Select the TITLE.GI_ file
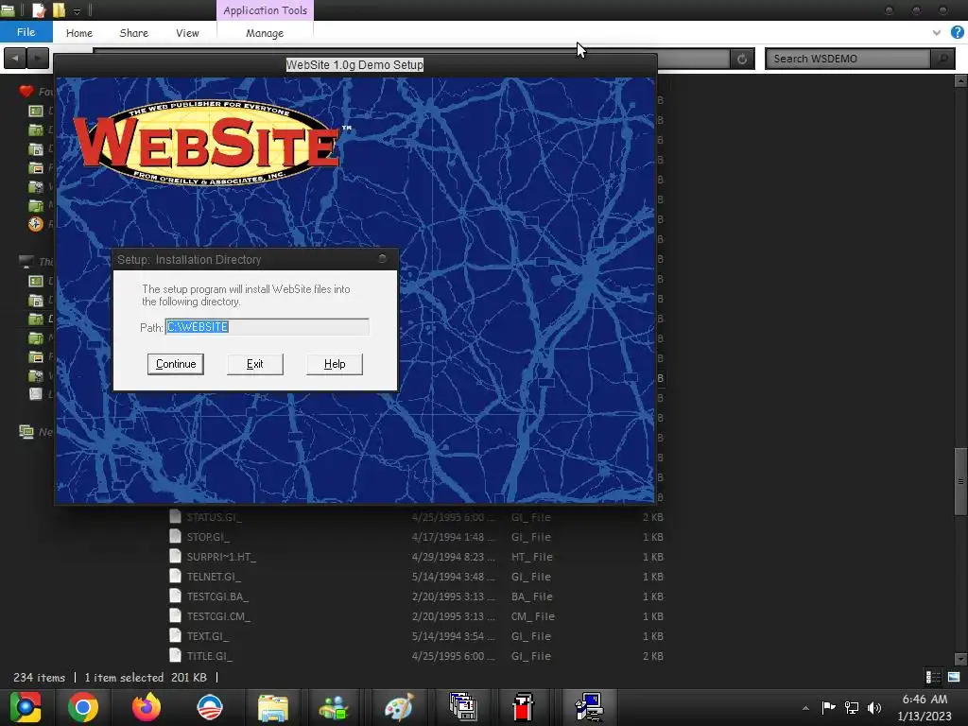This screenshot has width=968, height=726. 209,656
